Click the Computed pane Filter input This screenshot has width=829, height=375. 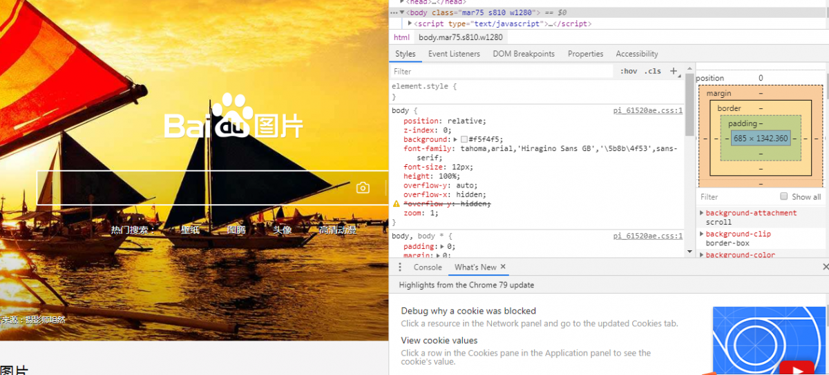(x=736, y=196)
